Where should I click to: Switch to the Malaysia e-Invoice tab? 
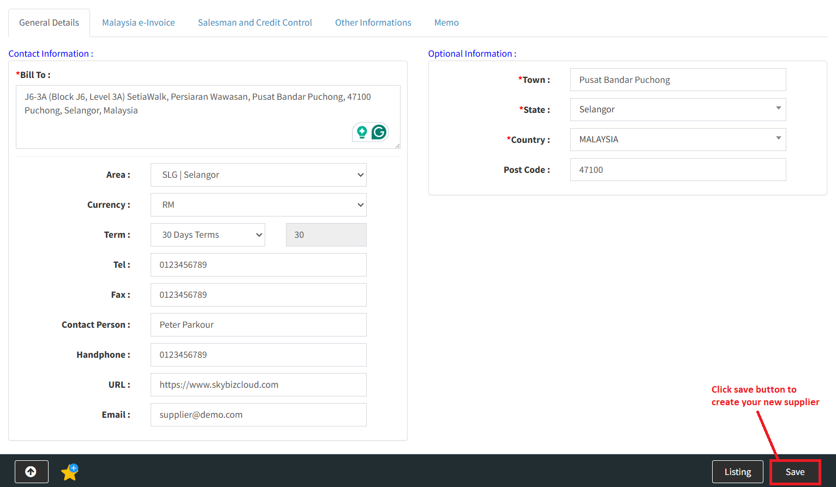click(139, 23)
